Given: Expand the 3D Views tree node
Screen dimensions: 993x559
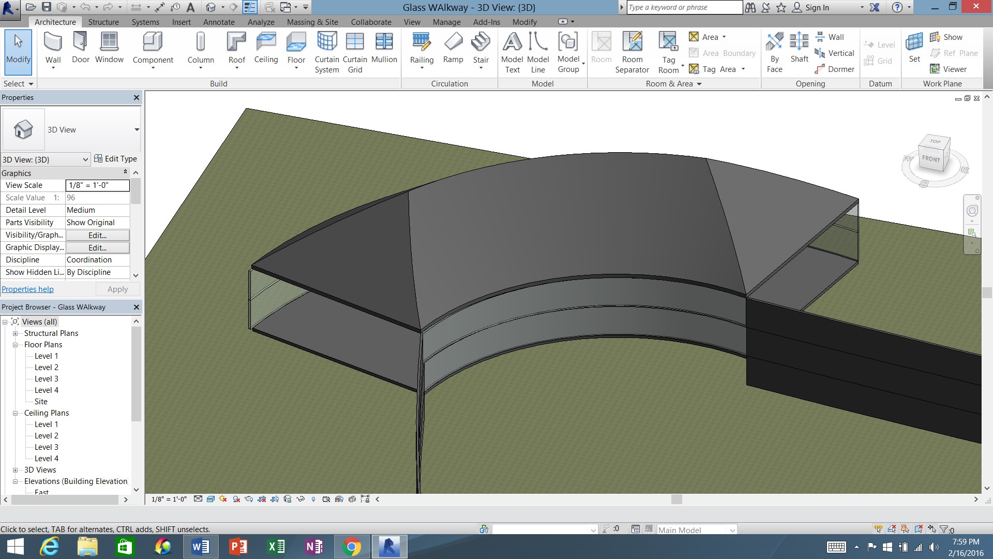Looking at the screenshot, I should tap(16, 470).
